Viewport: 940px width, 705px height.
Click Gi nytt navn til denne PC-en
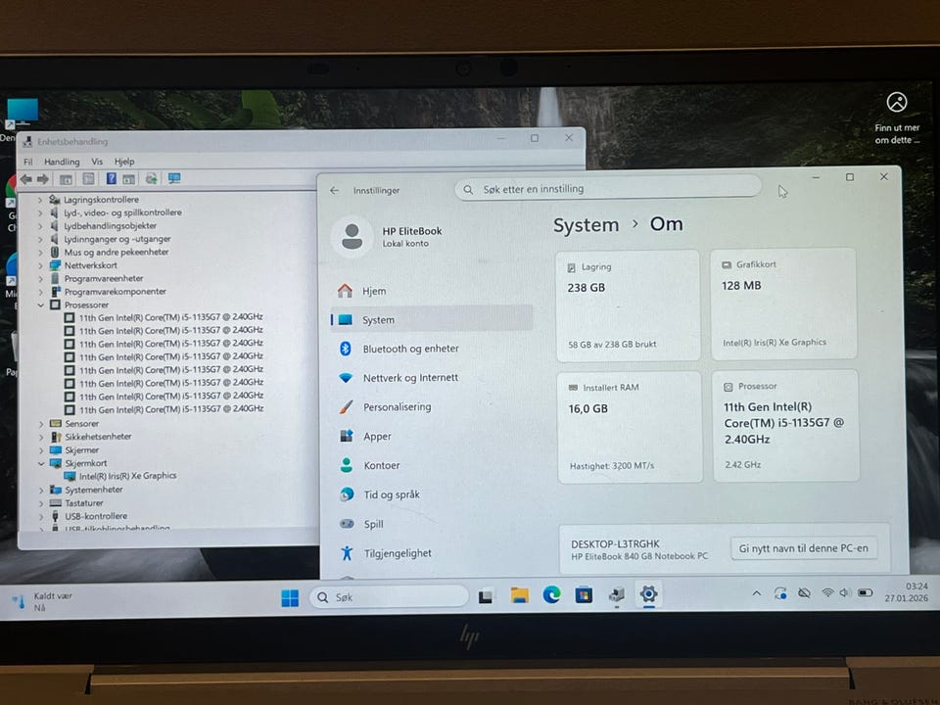pyautogui.click(x=803, y=548)
